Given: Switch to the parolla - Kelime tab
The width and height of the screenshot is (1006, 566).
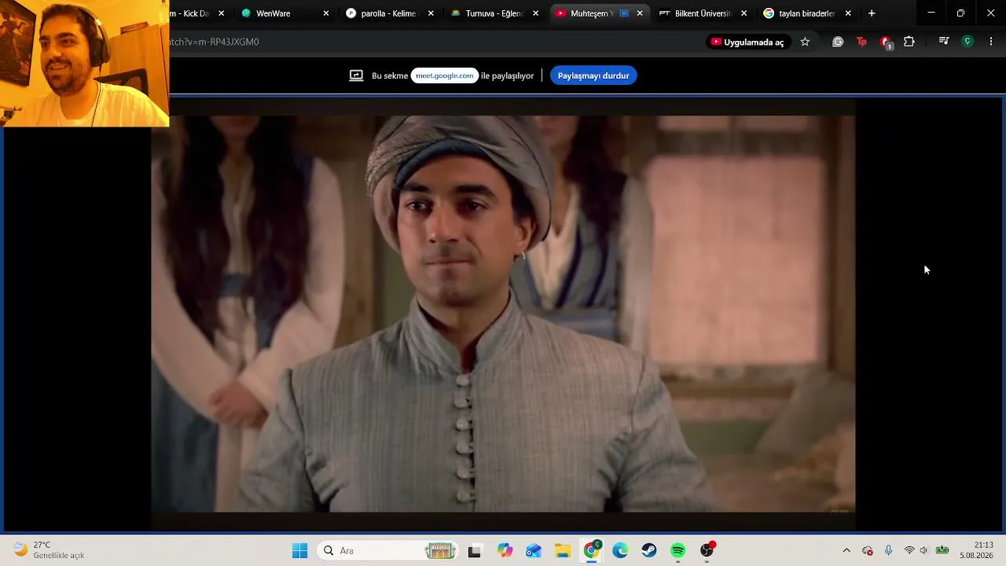Looking at the screenshot, I should 389,13.
